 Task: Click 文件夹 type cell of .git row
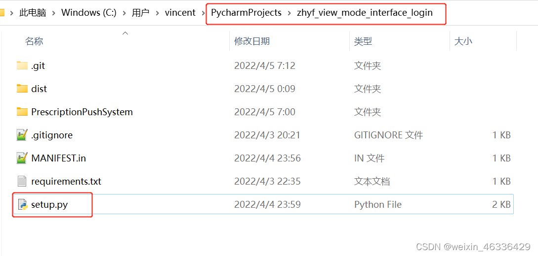(368, 65)
